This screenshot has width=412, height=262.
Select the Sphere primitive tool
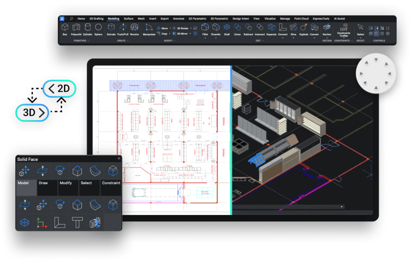[x=98, y=29]
